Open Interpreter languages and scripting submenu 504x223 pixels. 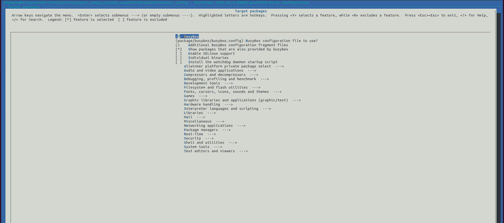[x=228, y=109]
